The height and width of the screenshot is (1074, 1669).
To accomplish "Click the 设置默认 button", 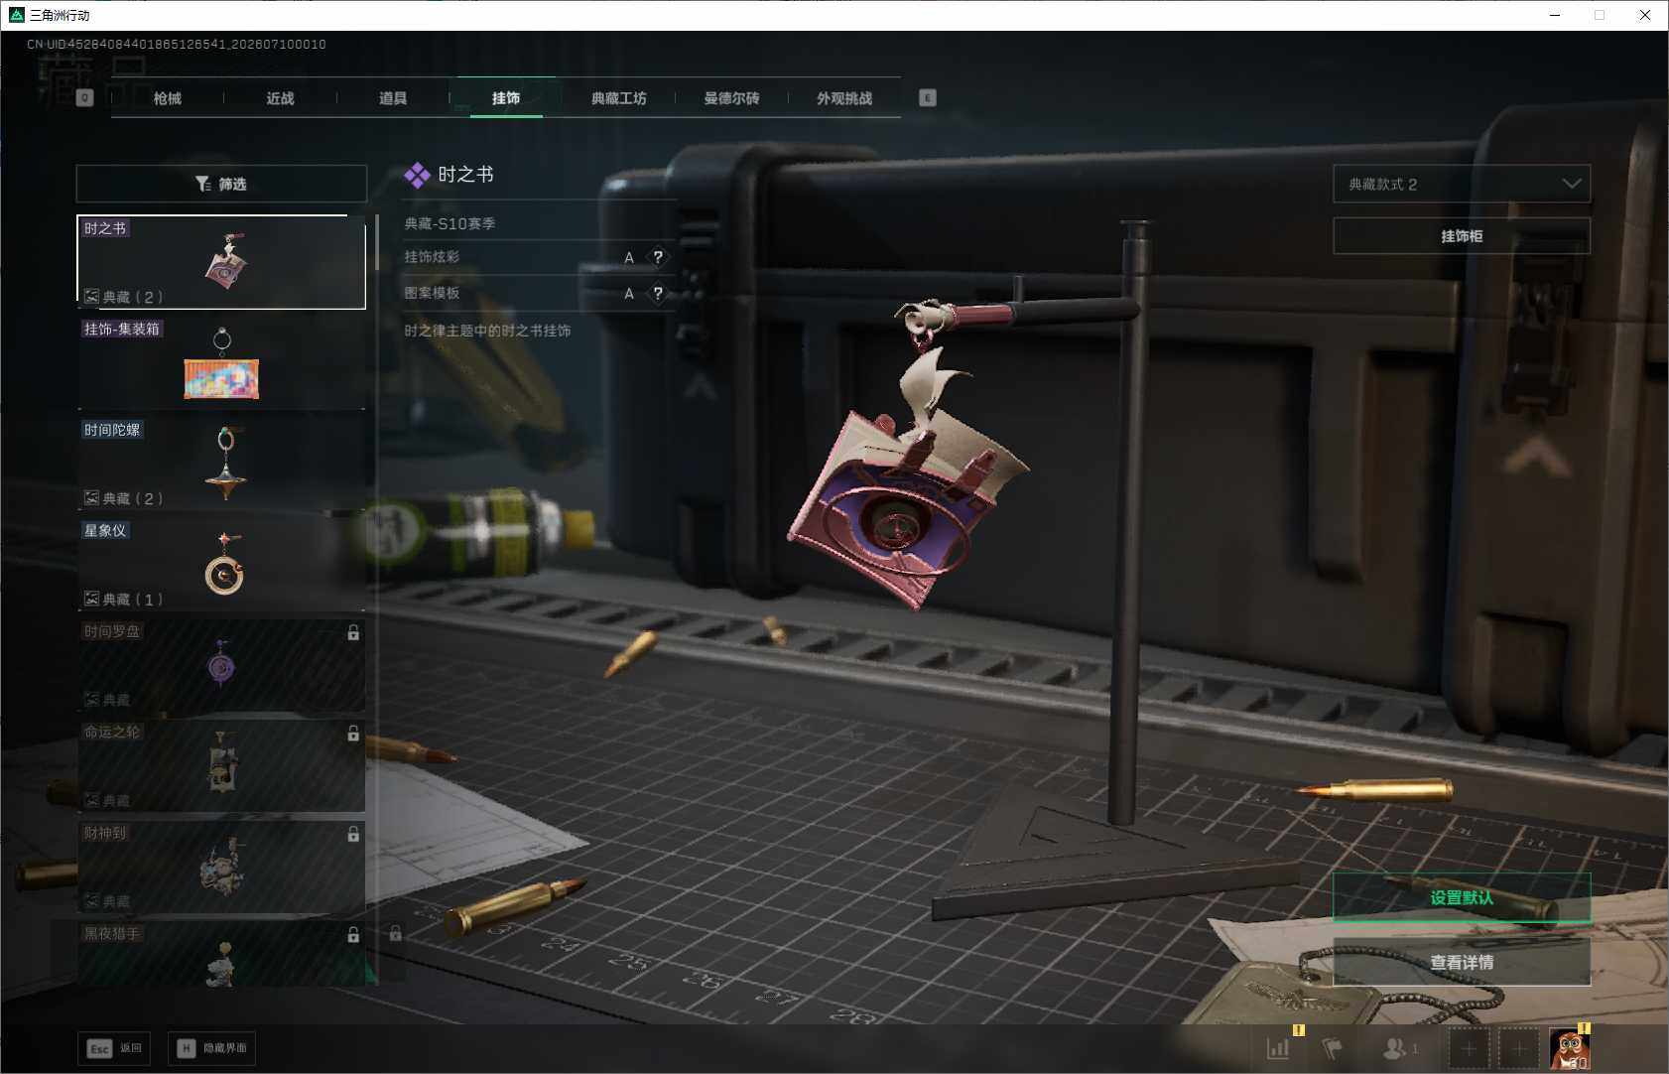I will pos(1462,897).
